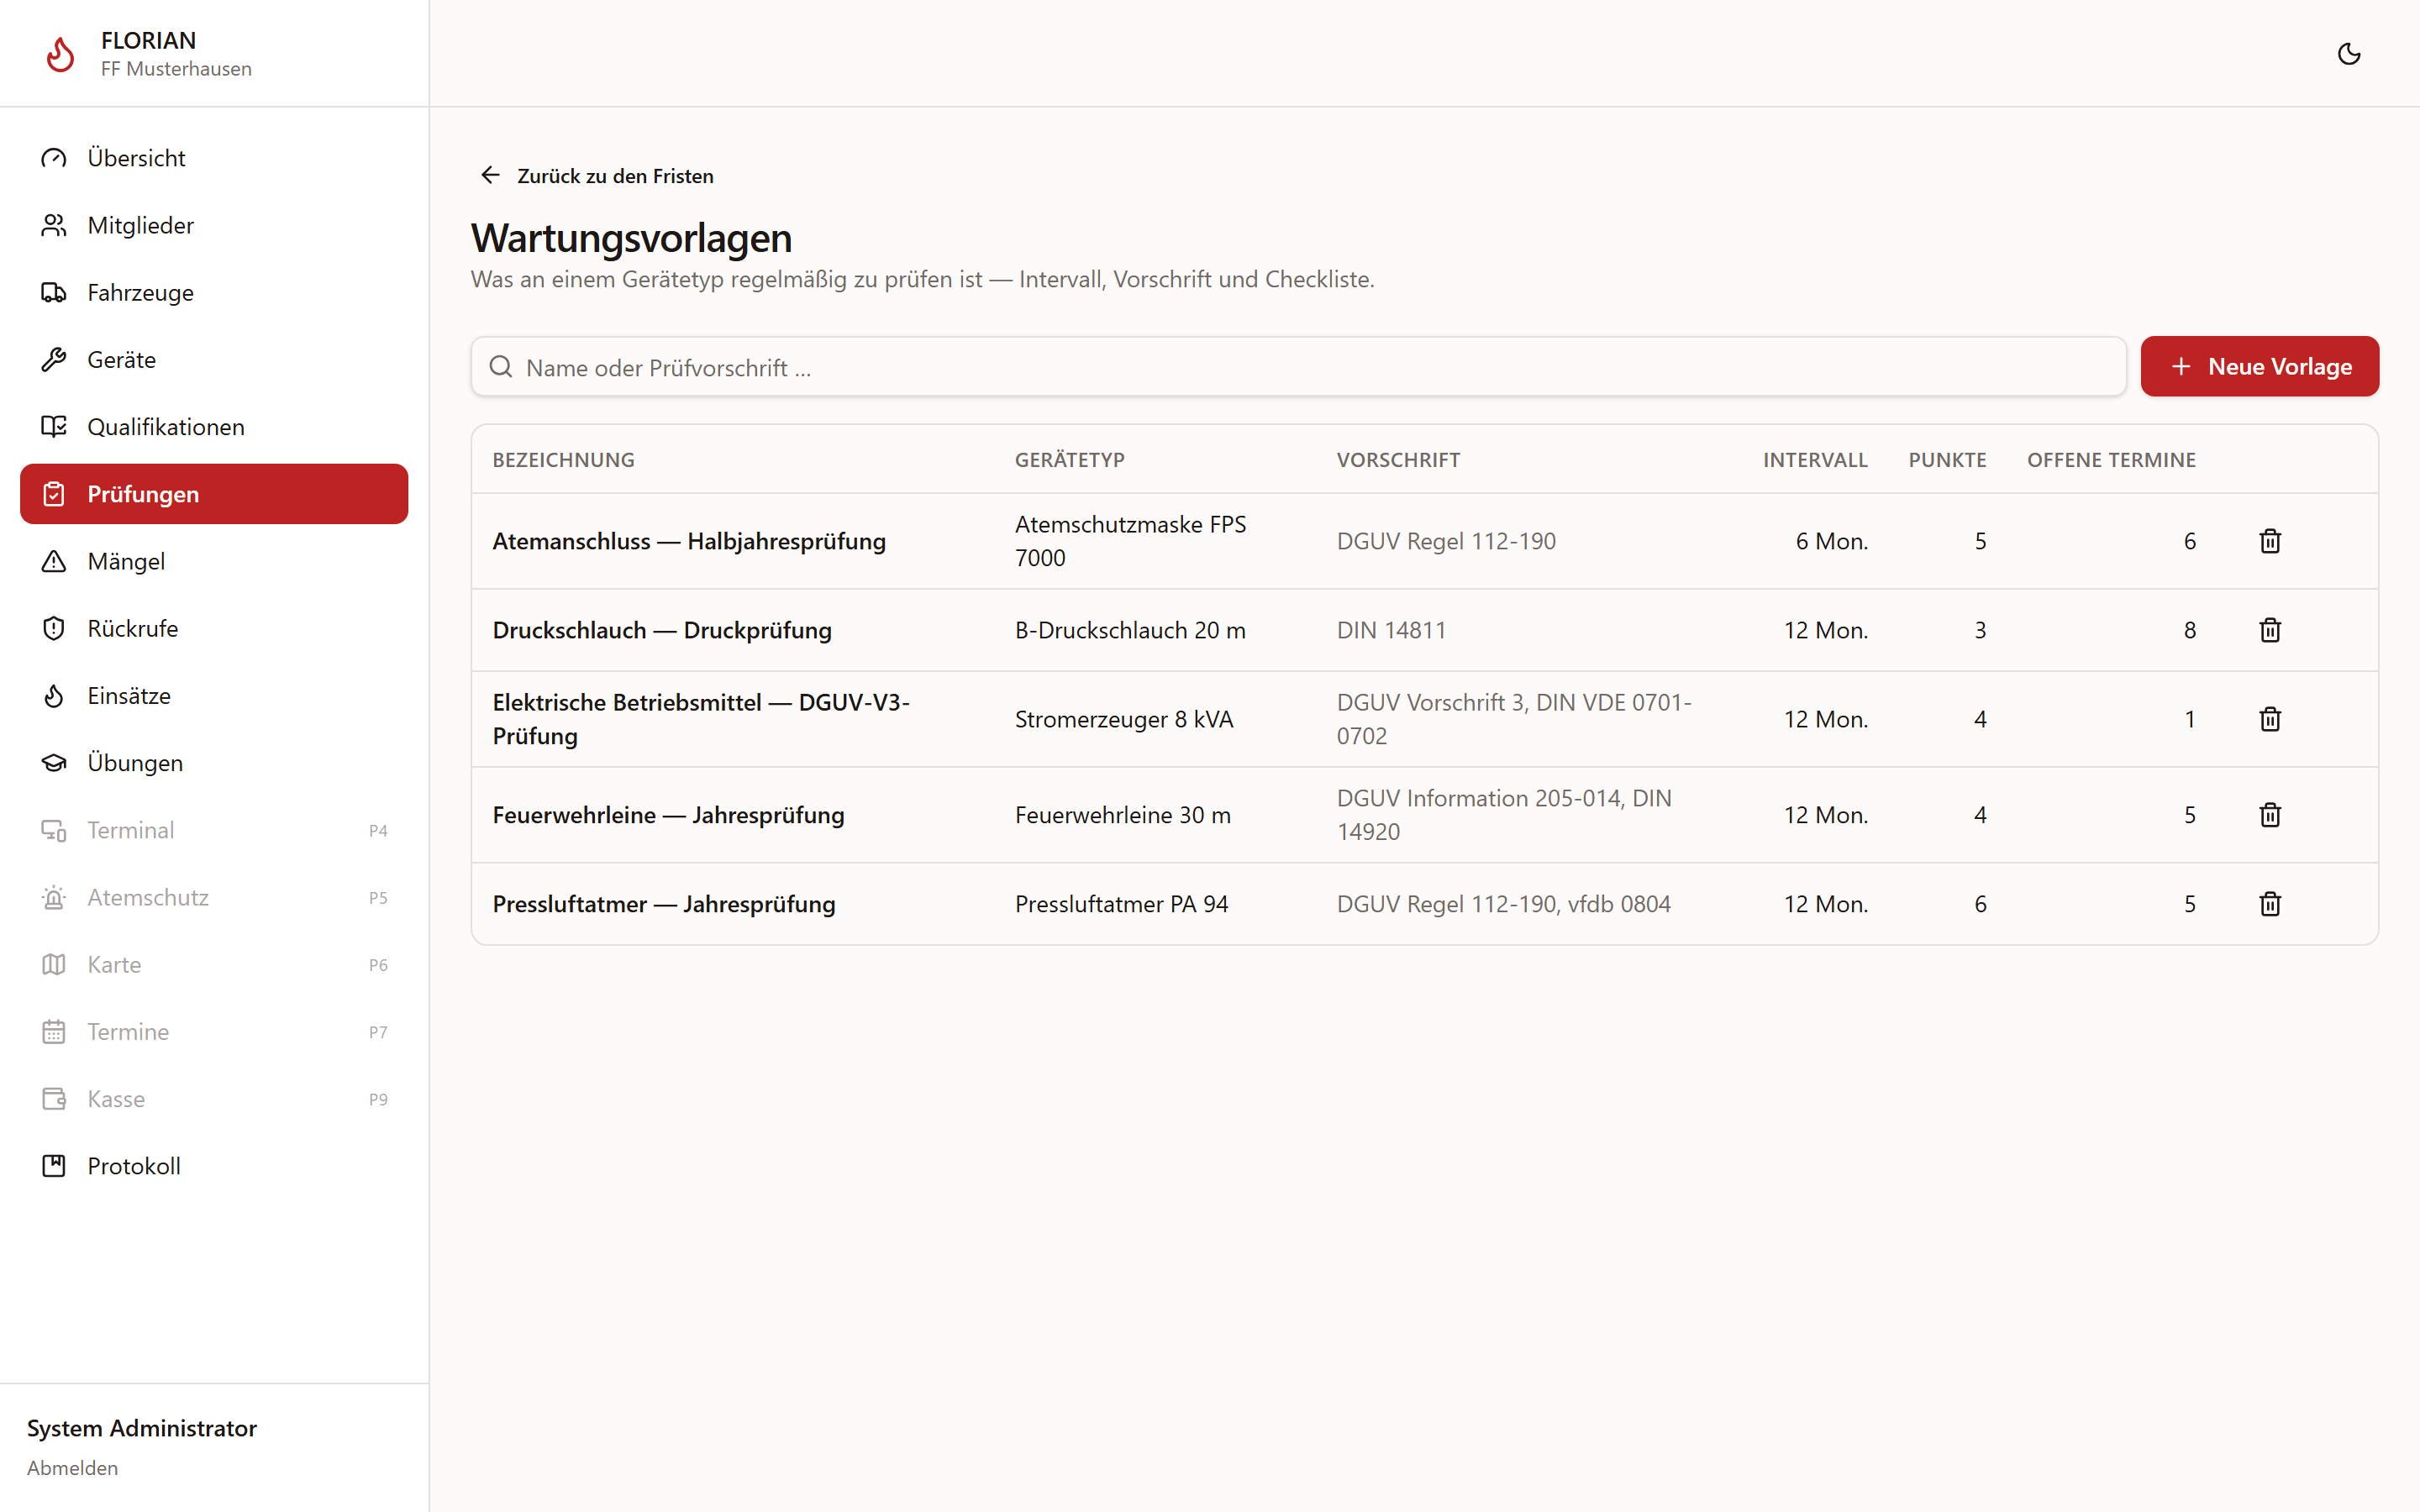Viewport: 2420px width, 1512px height.
Task: Click System Administrator user name
Action: pyautogui.click(x=142, y=1428)
